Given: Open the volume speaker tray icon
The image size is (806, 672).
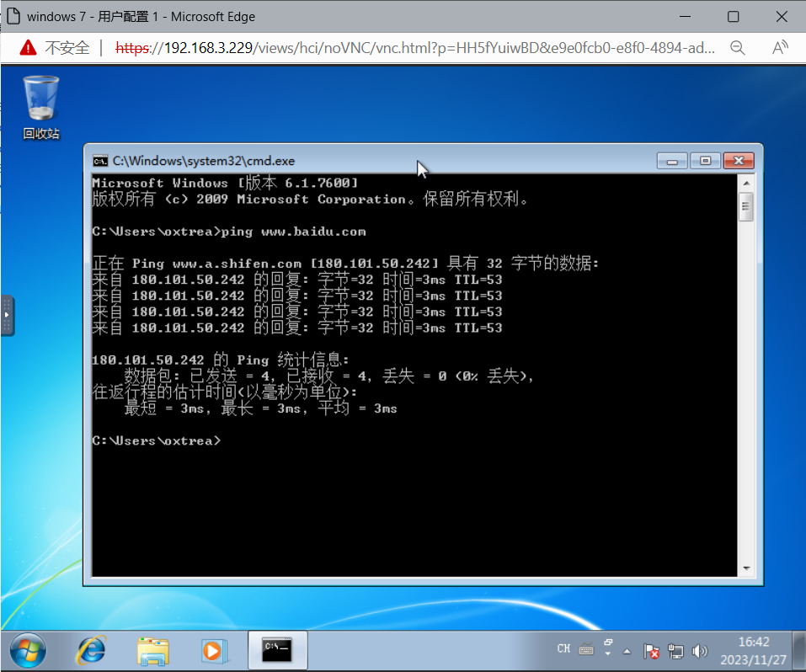Looking at the screenshot, I should [699, 652].
